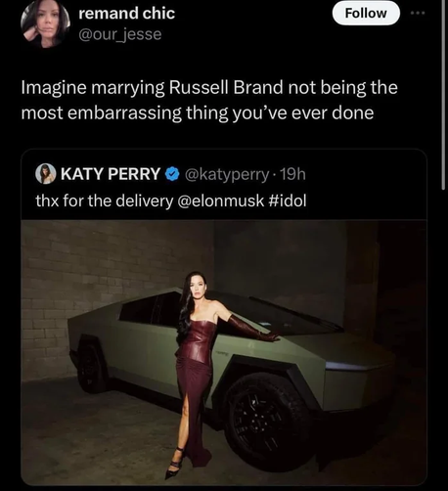Viewport: 448px width, 491px height.
Task: Open remand chic's profile avatar
Action: click(x=45, y=23)
